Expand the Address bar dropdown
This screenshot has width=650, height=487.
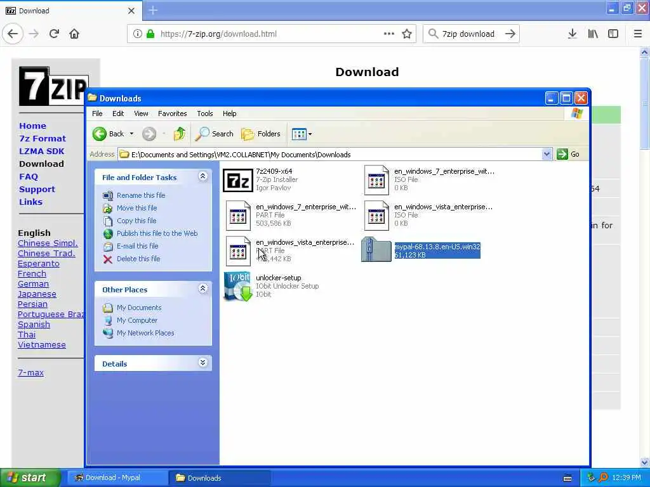tap(547, 155)
